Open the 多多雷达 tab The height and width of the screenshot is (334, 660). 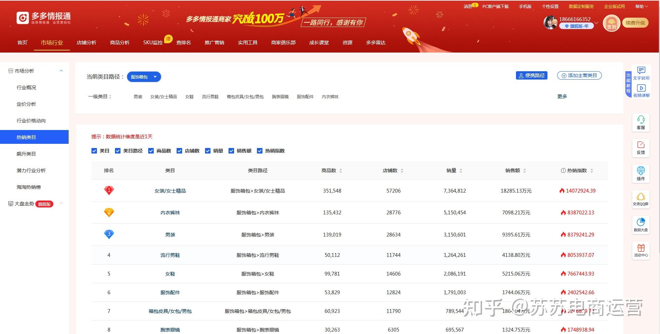point(376,43)
